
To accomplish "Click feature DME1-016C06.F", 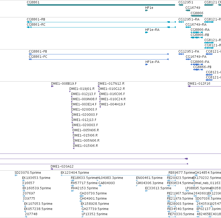I will [x=100, y=97].
